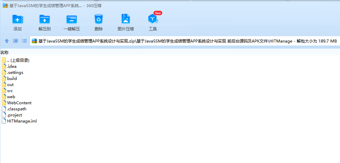Select the '.. (上级目录)' entry
Screen dimensions: 340x163
(x=18, y=60)
